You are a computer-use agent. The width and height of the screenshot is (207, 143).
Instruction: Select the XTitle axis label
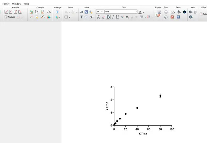(x=143, y=134)
